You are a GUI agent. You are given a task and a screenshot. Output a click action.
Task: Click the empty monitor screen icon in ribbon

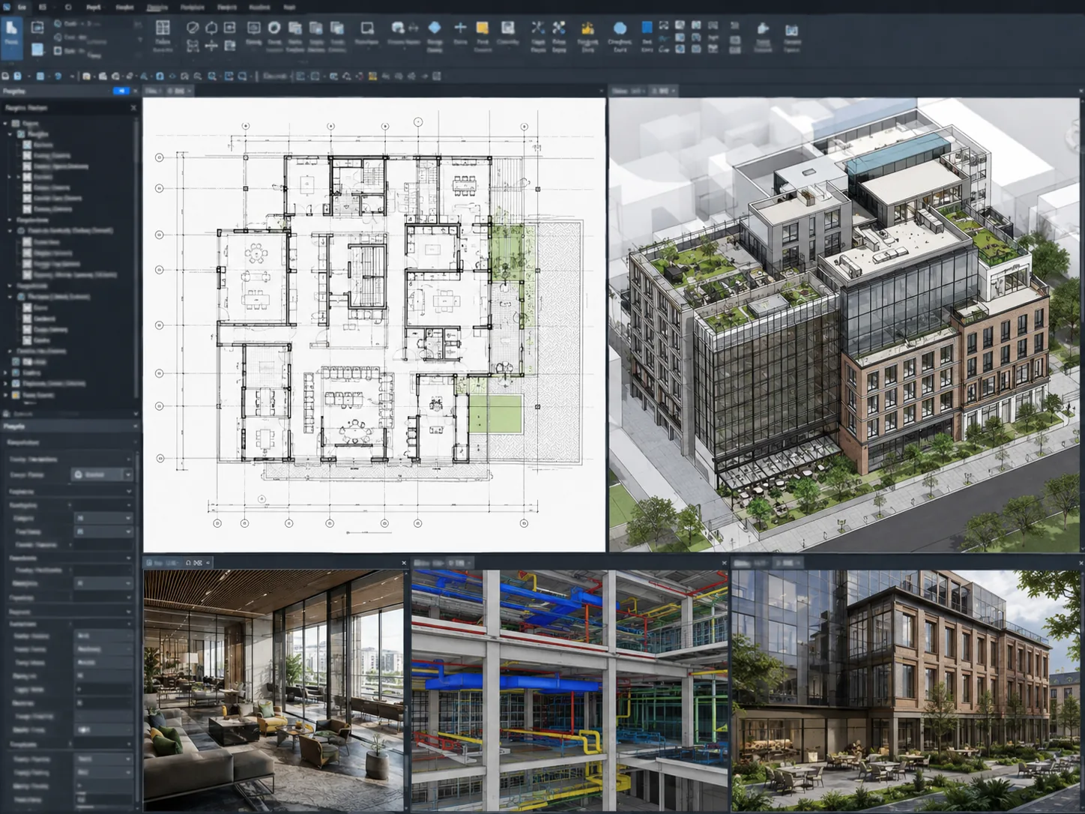tap(366, 28)
